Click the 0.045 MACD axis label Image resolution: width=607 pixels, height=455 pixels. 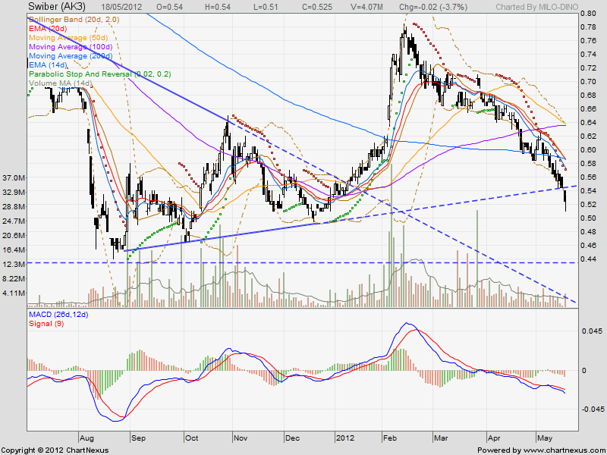(591, 331)
